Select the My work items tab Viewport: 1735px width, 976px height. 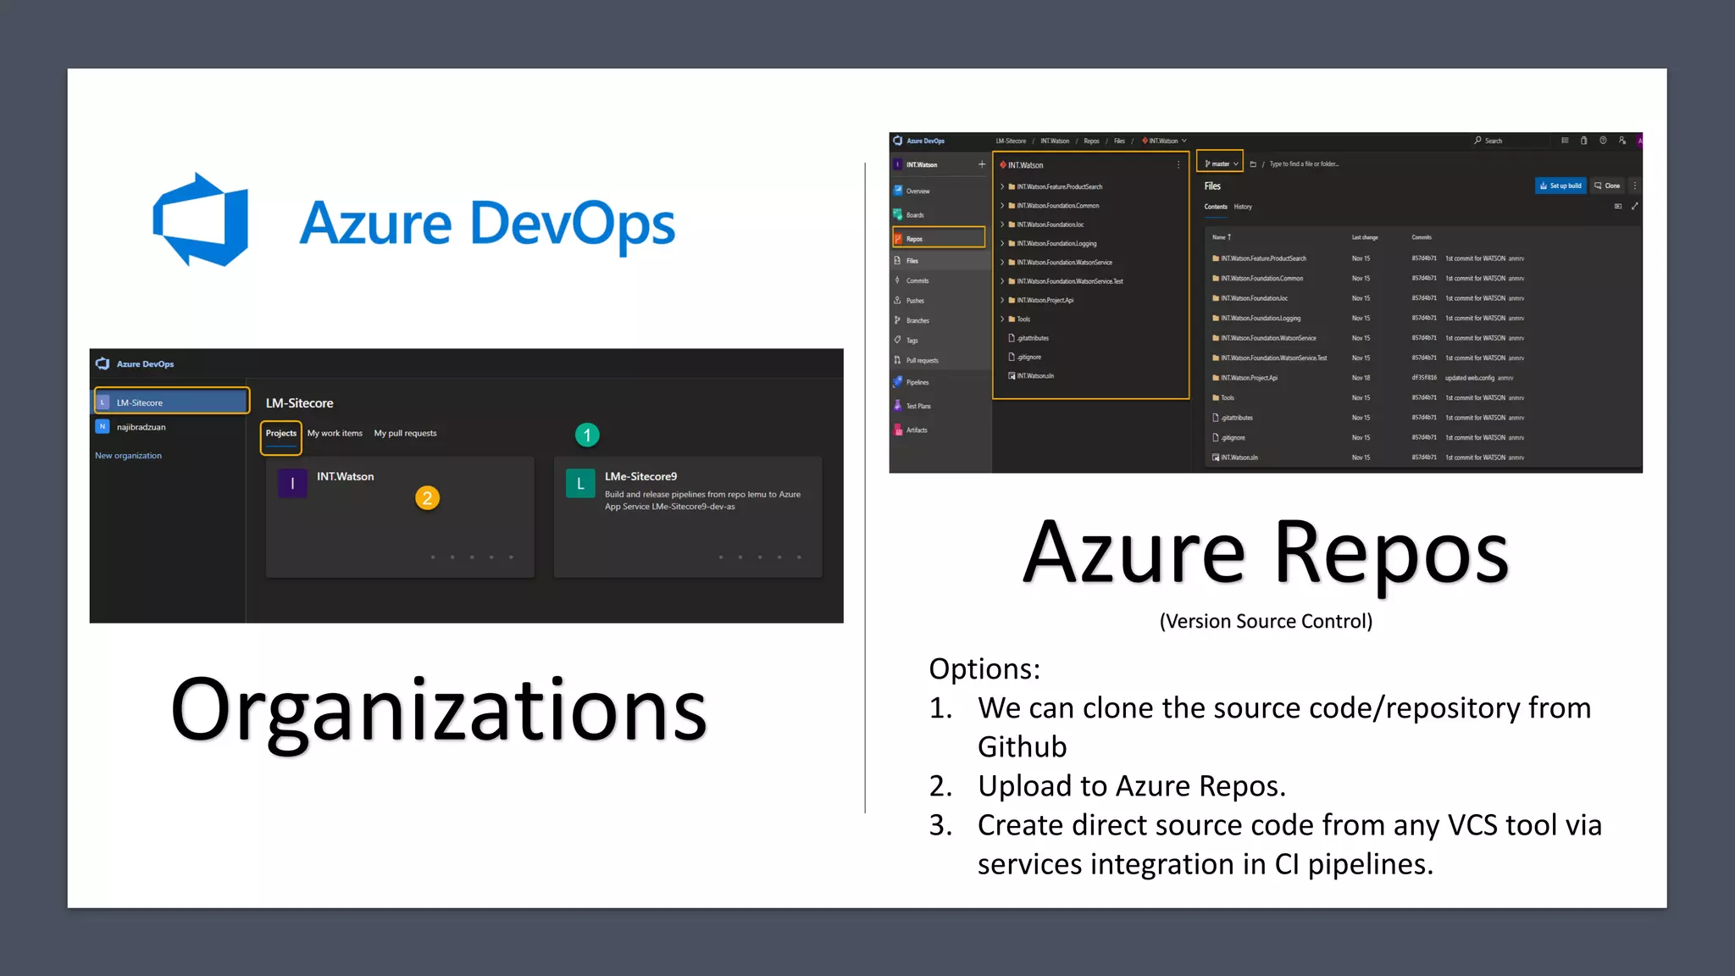tap(335, 433)
